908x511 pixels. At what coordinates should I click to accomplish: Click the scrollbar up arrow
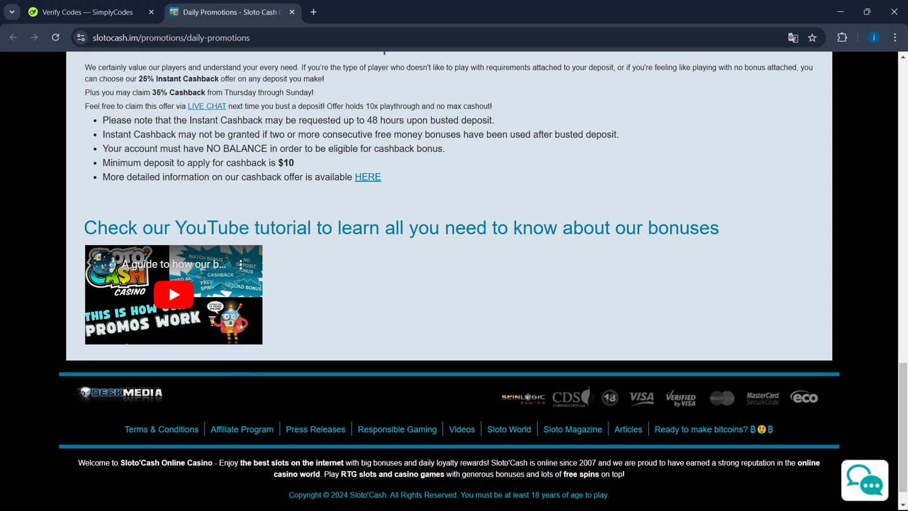tap(903, 56)
